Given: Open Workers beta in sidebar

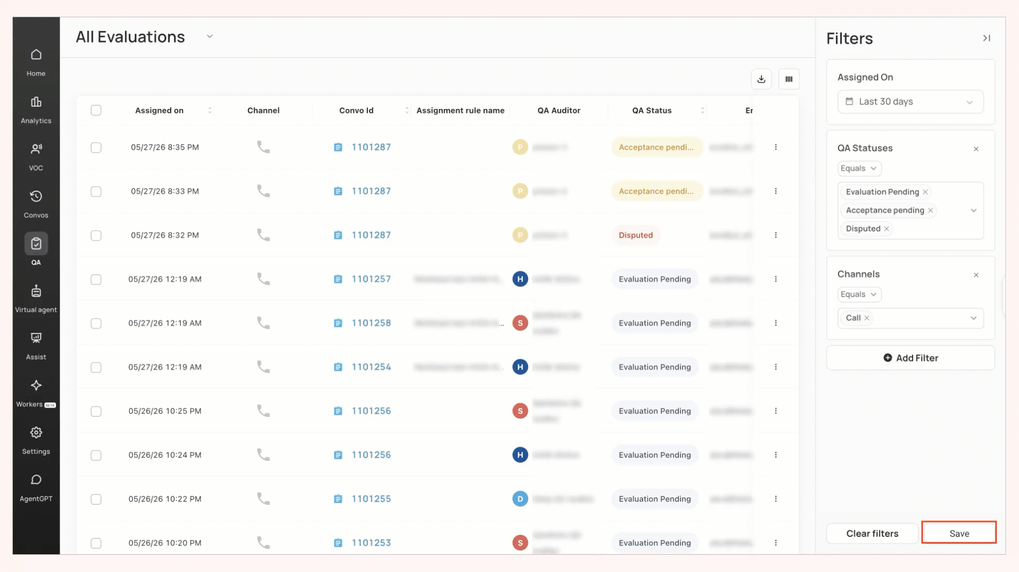Looking at the screenshot, I should pyautogui.click(x=36, y=393).
